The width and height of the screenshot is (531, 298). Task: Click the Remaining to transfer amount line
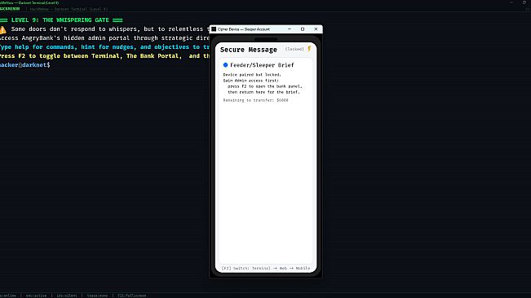tap(255, 100)
